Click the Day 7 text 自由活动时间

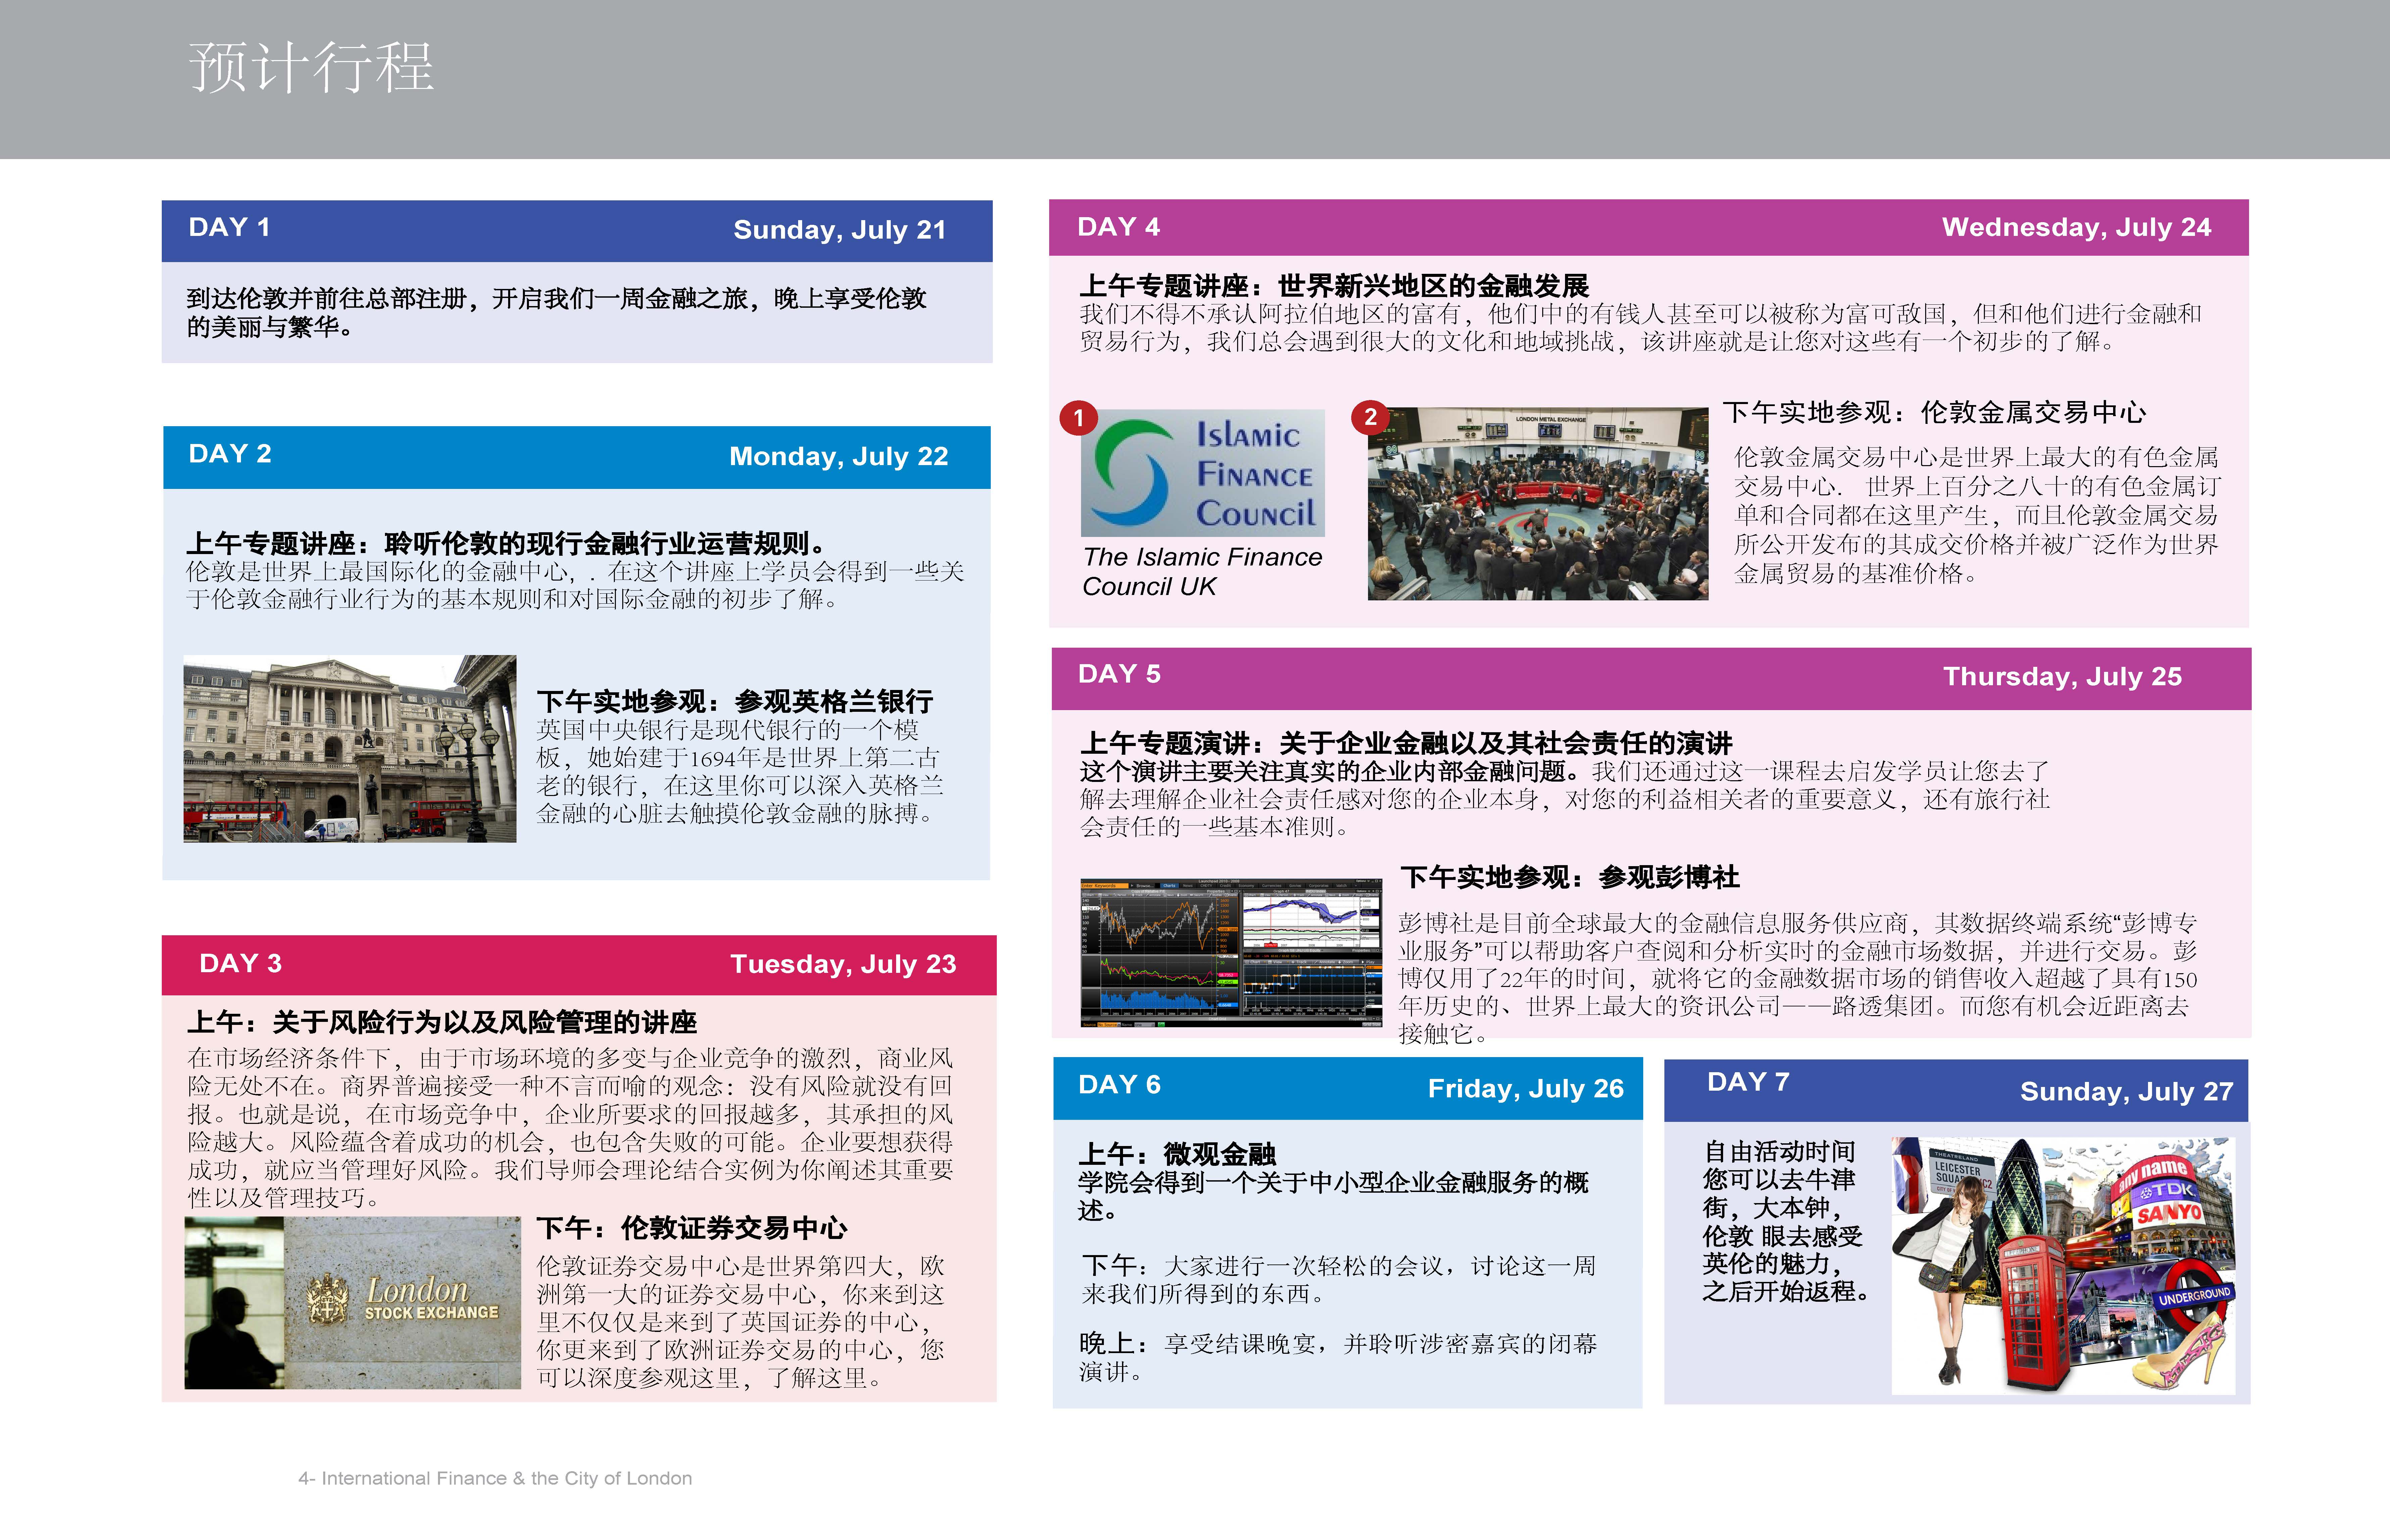tap(1779, 1152)
